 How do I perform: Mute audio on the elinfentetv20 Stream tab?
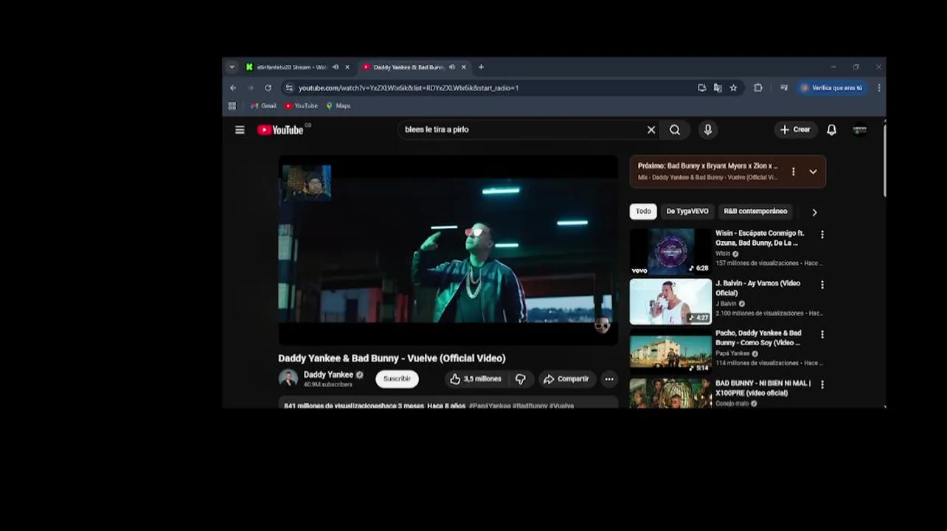[x=336, y=67]
